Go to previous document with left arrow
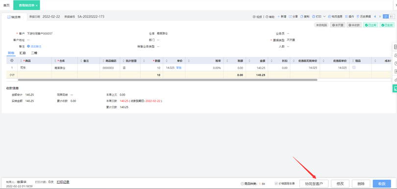 [375, 17]
